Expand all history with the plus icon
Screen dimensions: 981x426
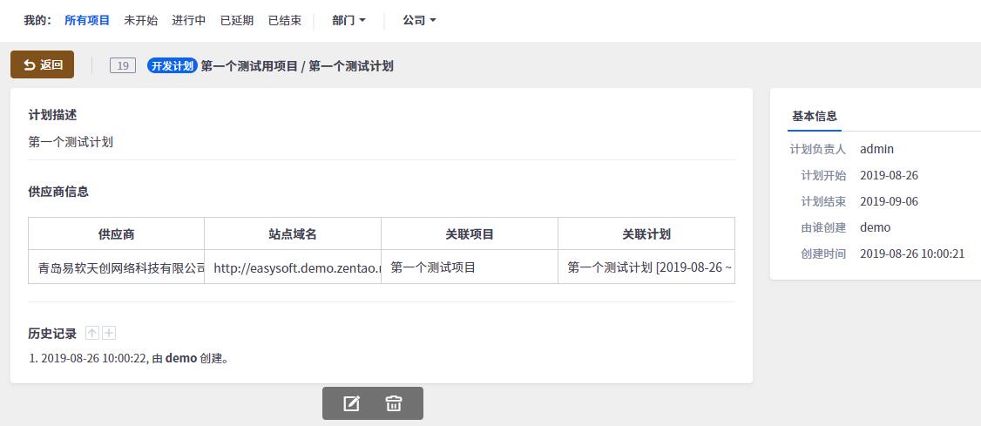click(109, 333)
